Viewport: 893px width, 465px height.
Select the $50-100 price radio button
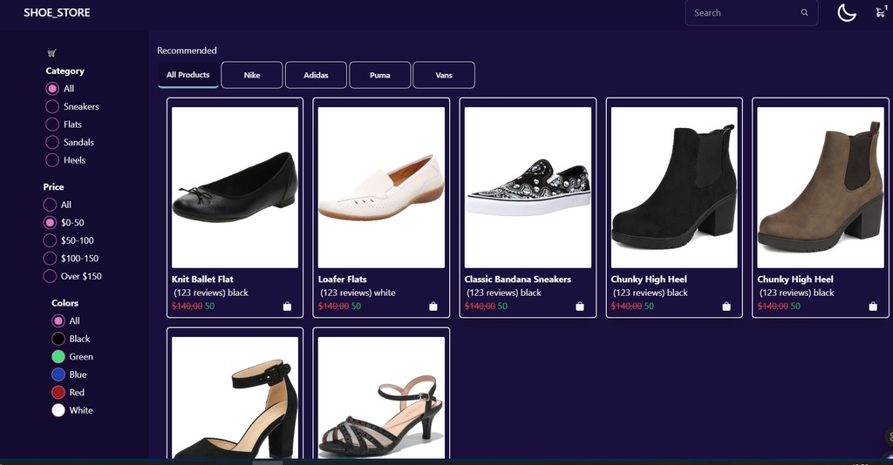coord(50,240)
